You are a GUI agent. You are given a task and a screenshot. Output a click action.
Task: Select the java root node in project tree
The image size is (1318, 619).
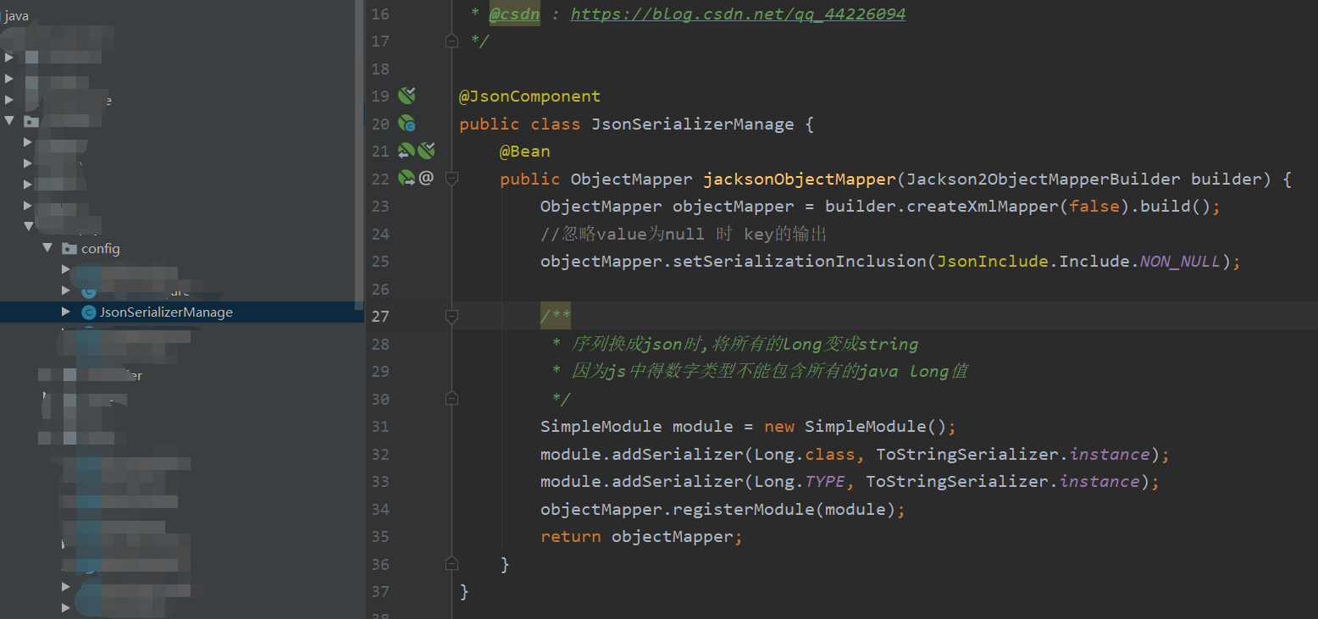(15, 15)
